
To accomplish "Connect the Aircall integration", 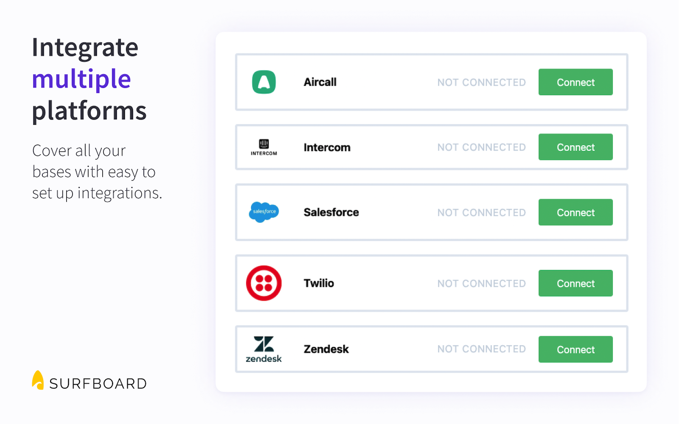I will point(575,82).
